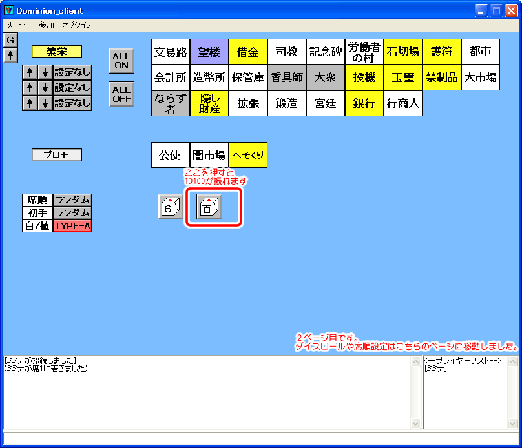Click chat log scrollbar down arrow

coord(416,423)
